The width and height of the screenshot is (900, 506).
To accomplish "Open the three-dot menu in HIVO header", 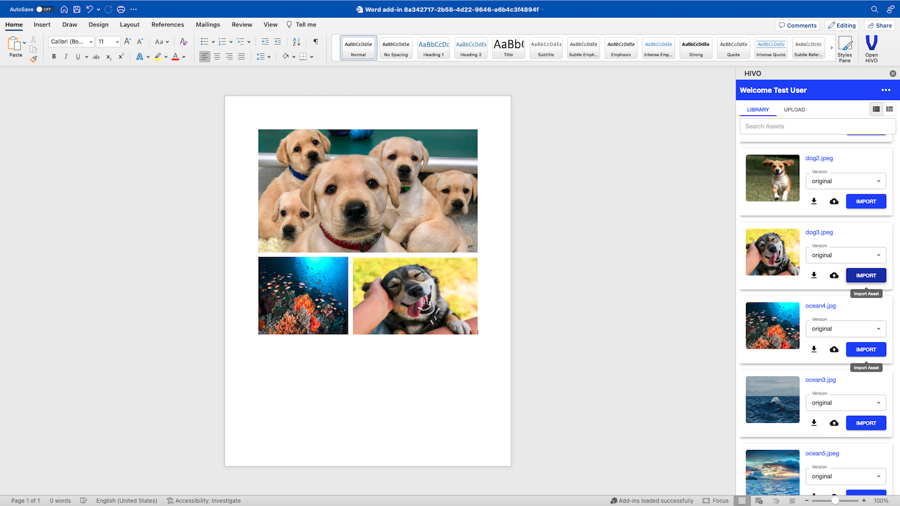I will [886, 90].
